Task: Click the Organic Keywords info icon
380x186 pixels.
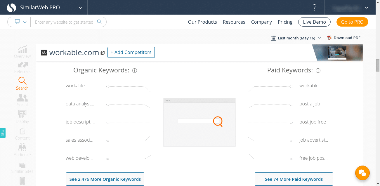Action: coord(135,70)
